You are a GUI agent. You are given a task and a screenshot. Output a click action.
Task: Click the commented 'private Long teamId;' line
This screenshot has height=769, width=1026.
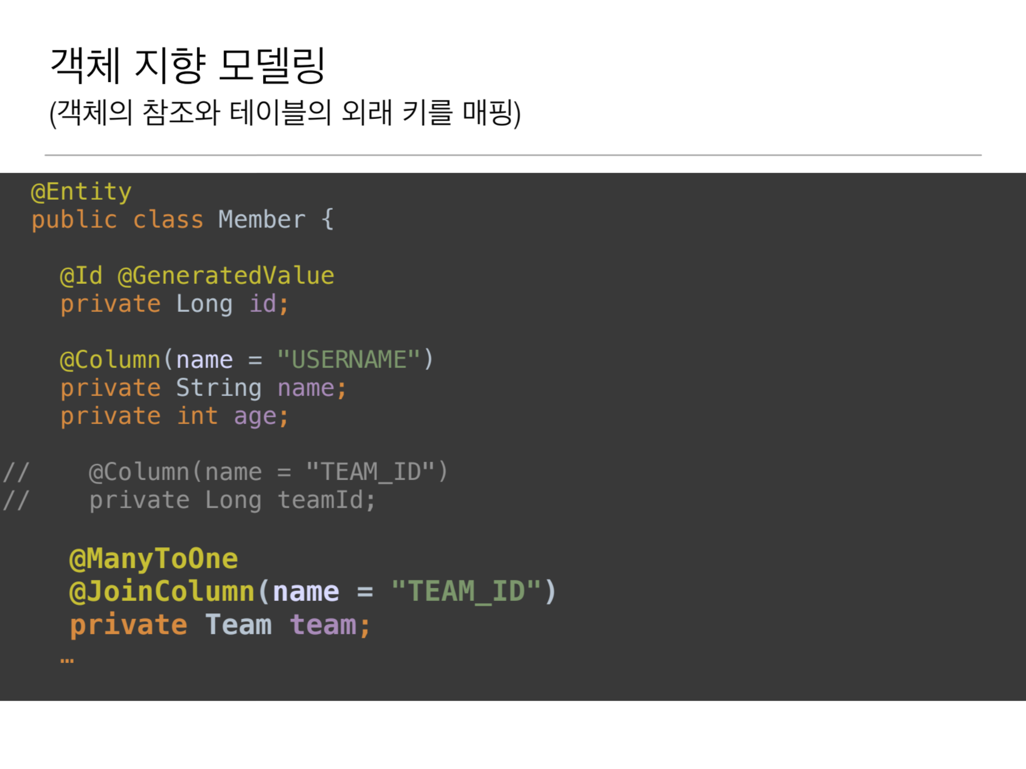[x=232, y=500]
